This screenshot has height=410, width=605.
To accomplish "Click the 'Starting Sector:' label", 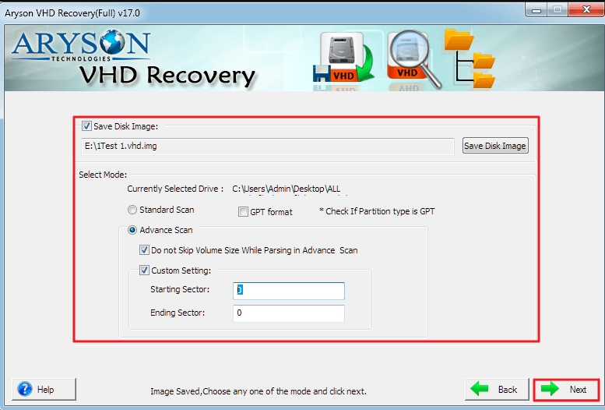I will click(x=180, y=289).
